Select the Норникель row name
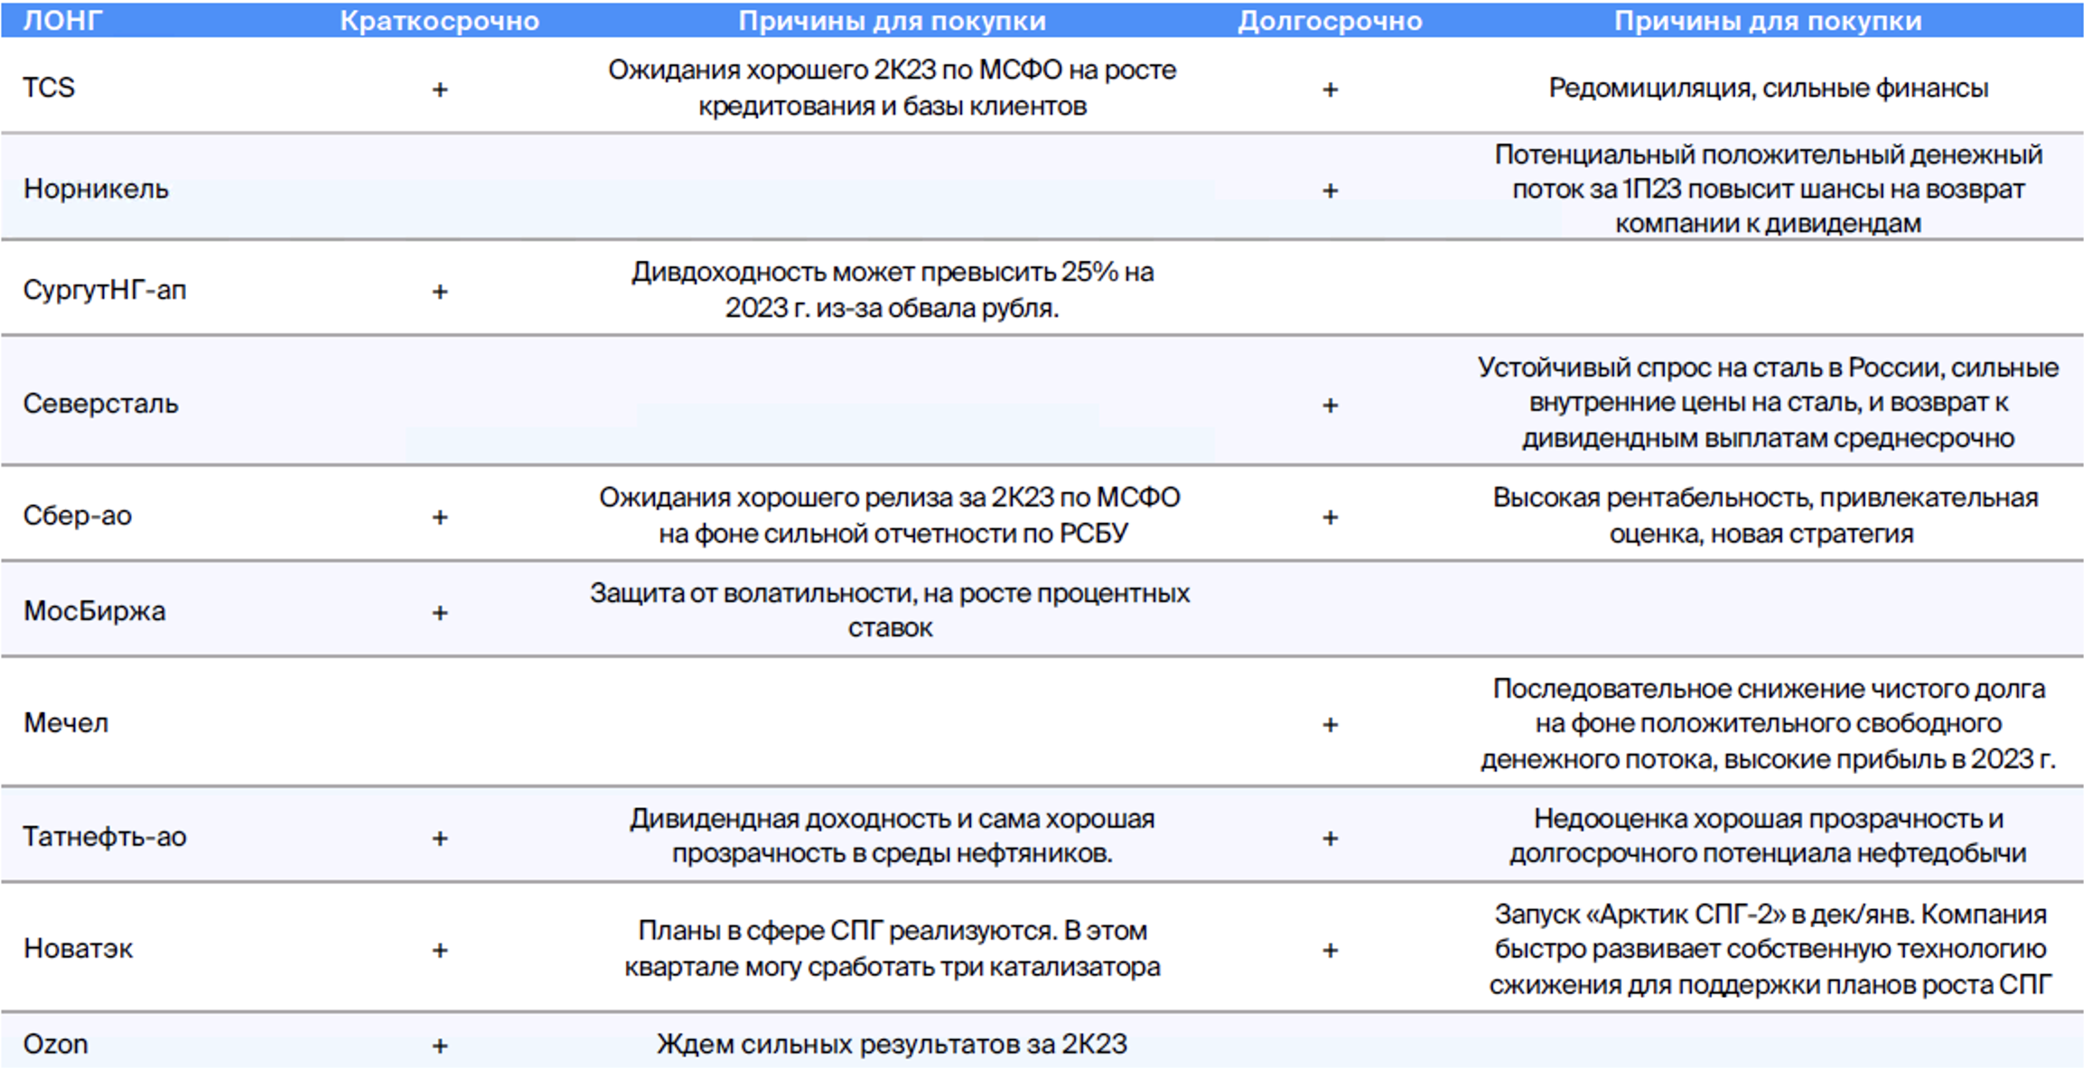Viewport: 2084px width, 1068px height. coord(96,189)
